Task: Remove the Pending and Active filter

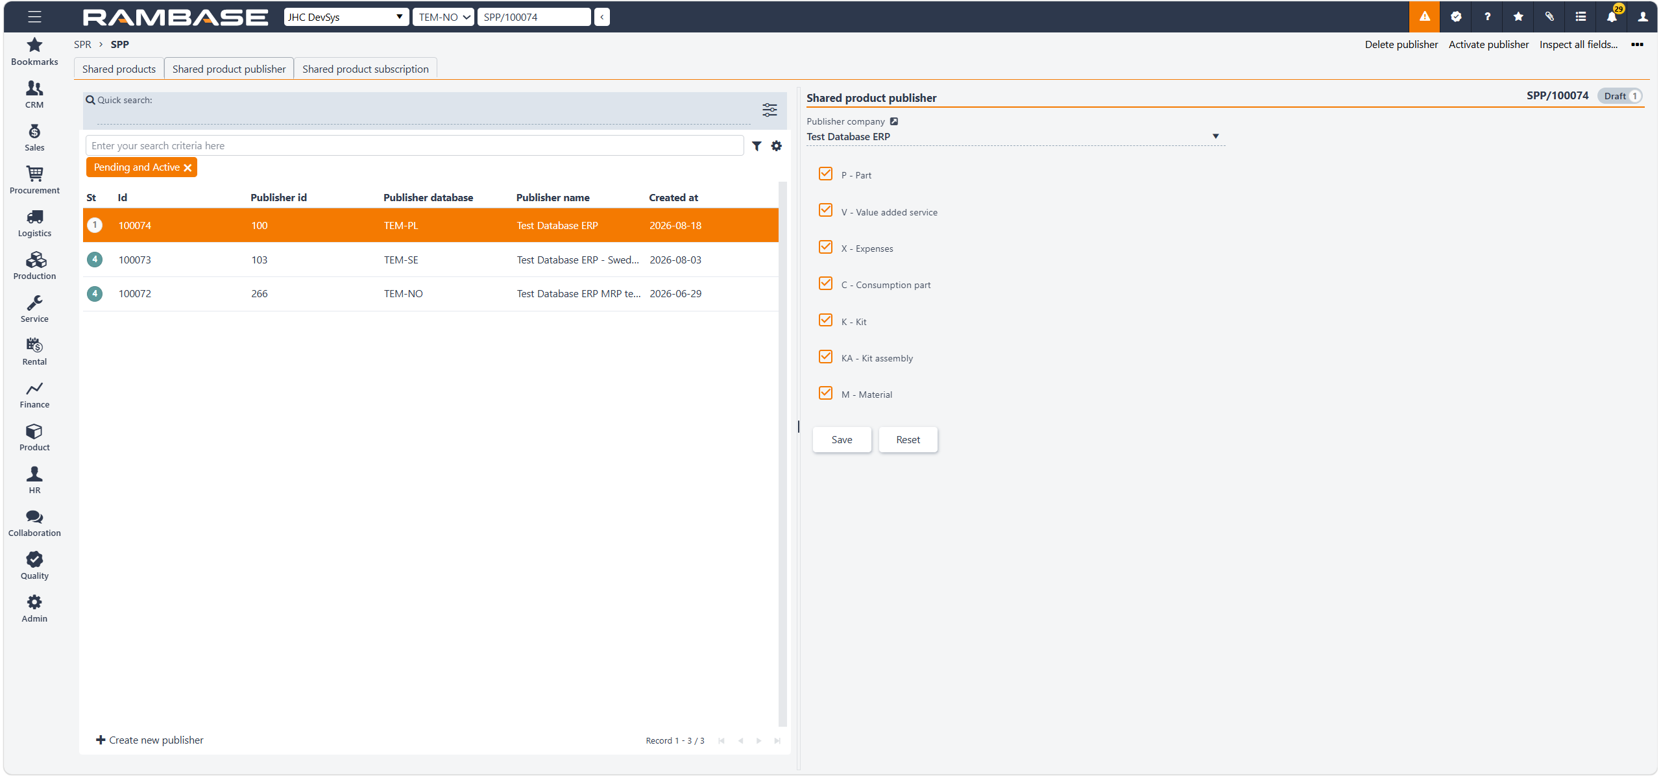Action: pos(188,168)
